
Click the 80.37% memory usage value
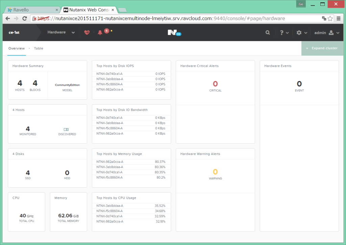pos(160,162)
